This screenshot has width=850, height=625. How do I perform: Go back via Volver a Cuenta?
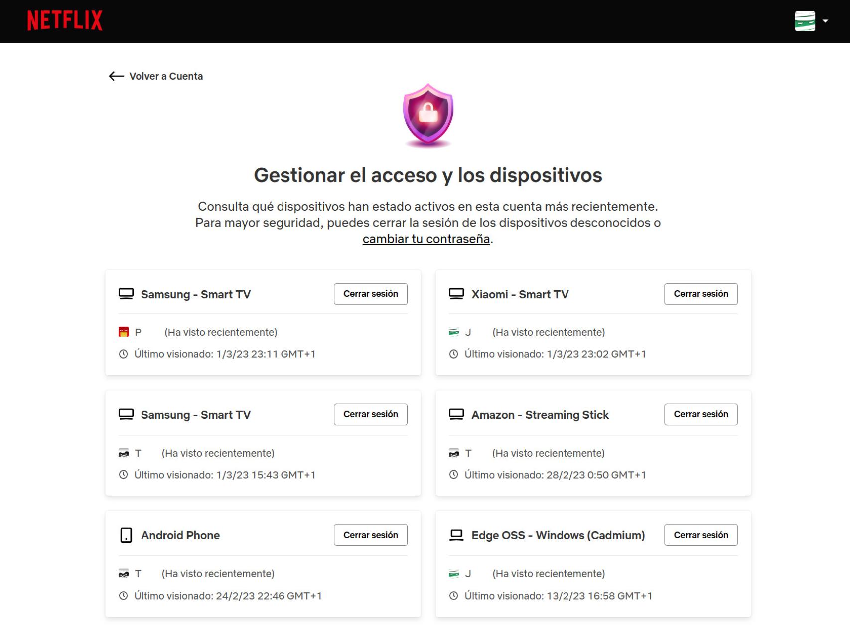pos(166,76)
